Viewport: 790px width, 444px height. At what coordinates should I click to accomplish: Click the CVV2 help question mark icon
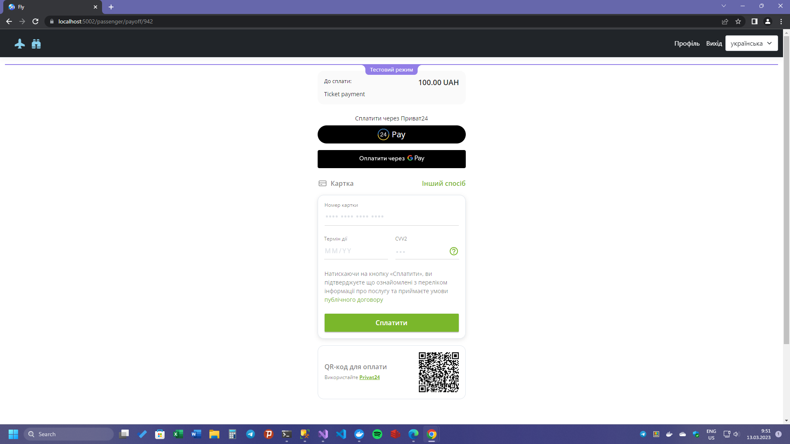pos(453,251)
